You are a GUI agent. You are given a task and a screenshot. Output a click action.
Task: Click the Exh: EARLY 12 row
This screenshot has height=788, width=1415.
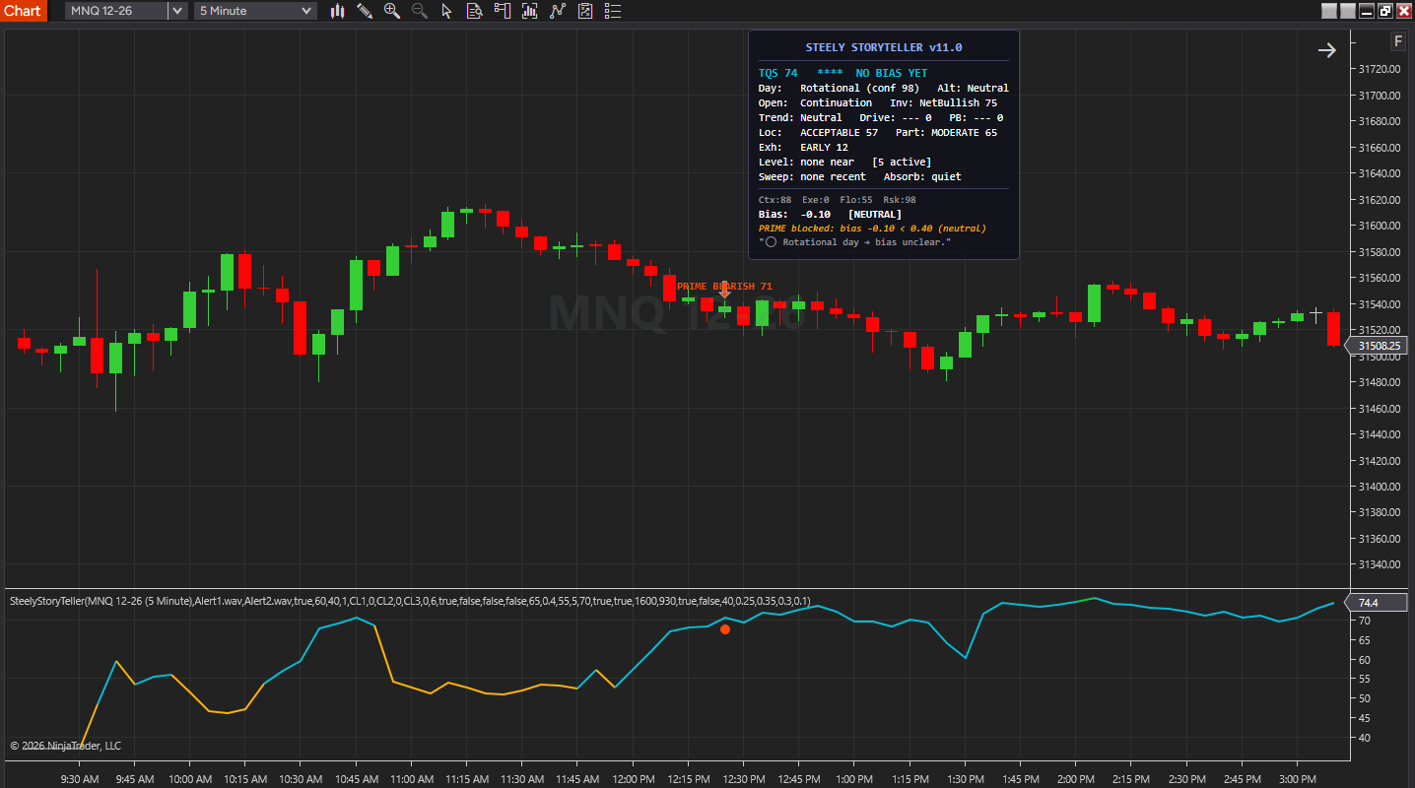pyautogui.click(x=803, y=147)
